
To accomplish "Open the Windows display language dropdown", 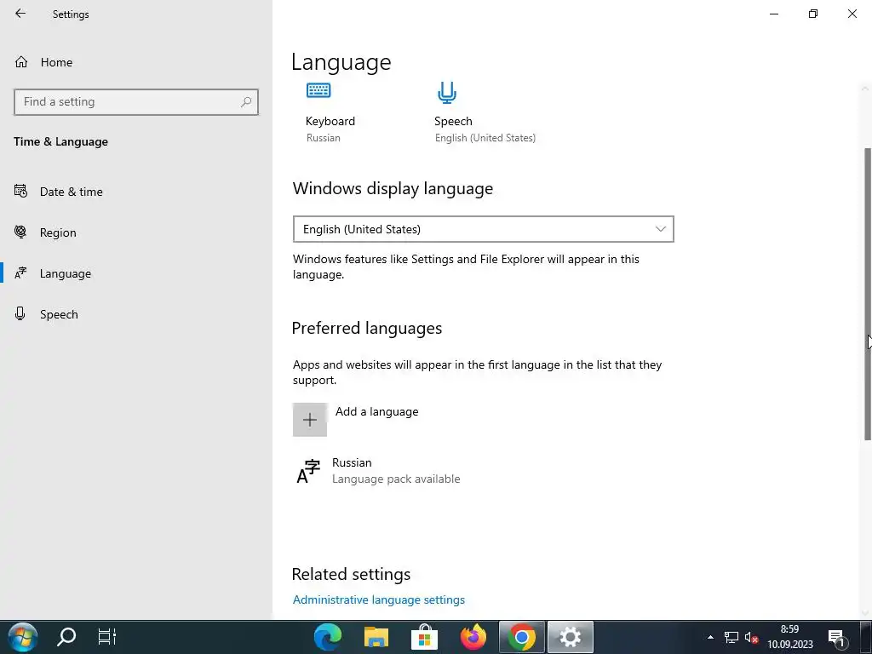I will (x=484, y=229).
